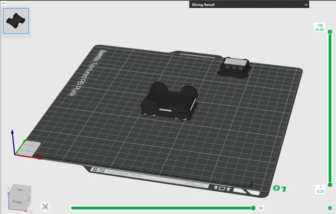Image resolution: width=336 pixels, height=214 pixels.
Task: Click the Top face of view cube
Action: (x=20, y=189)
